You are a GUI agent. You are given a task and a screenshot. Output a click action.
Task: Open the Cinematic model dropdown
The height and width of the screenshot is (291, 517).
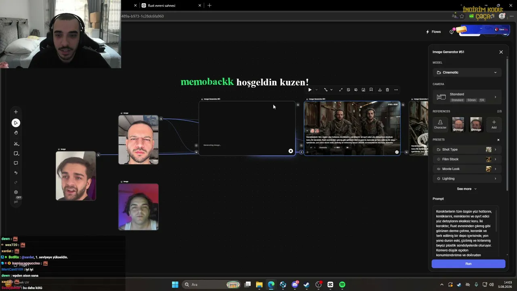tap(467, 72)
